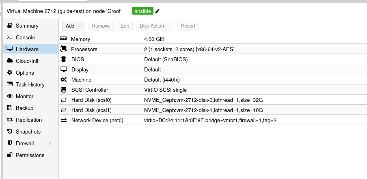
Task: Click the Cloud-Init cloud icon
Action: [10, 61]
